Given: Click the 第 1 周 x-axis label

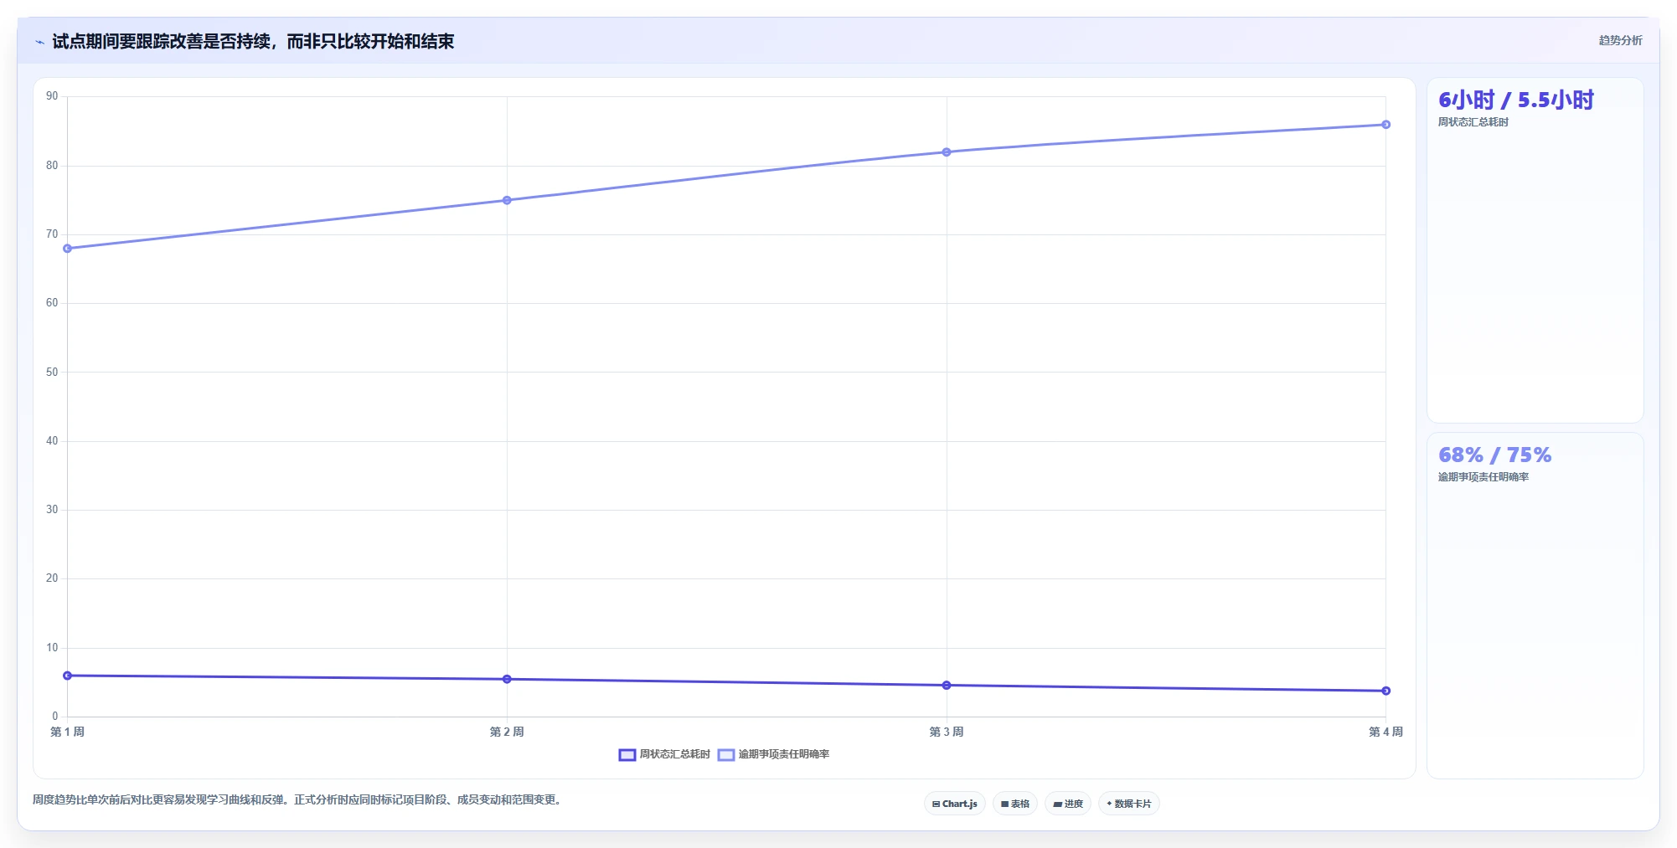Looking at the screenshot, I should click(67, 732).
